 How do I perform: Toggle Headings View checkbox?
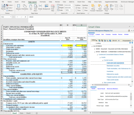point(83,8)
